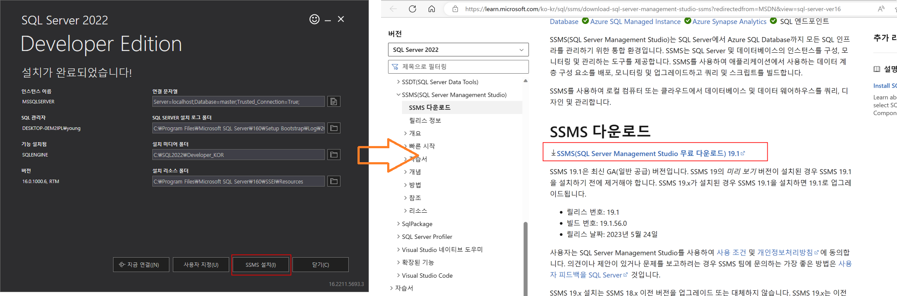Click the connection string text field
This screenshot has width=897, height=296.
tap(238, 102)
